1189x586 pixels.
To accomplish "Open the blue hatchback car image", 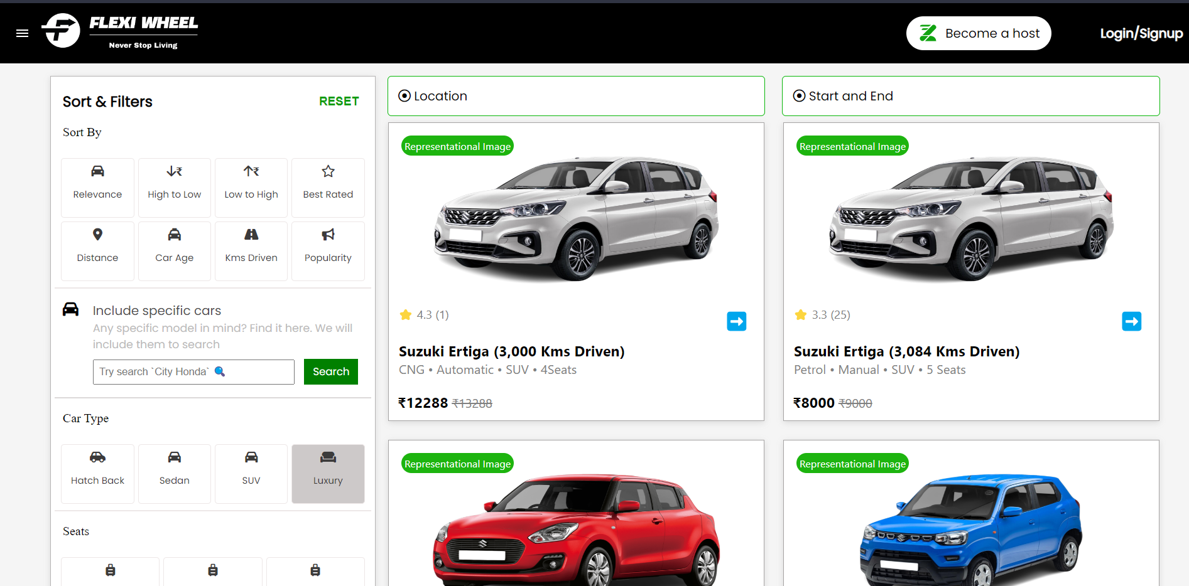I will (971, 531).
